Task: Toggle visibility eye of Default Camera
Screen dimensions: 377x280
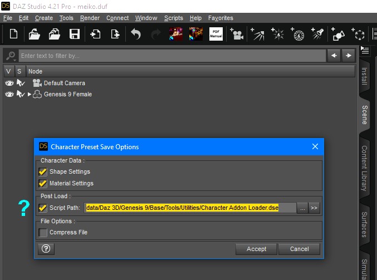Action: coord(9,83)
